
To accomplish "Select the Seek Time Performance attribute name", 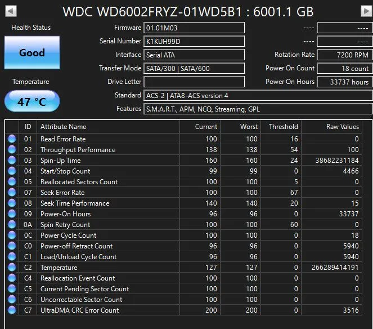I will (75, 203).
